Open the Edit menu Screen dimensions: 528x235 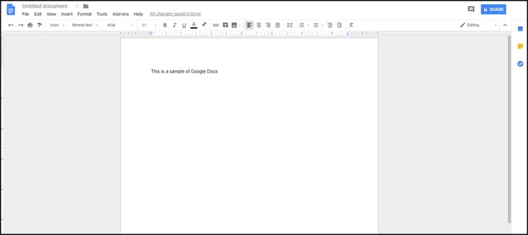coord(38,14)
